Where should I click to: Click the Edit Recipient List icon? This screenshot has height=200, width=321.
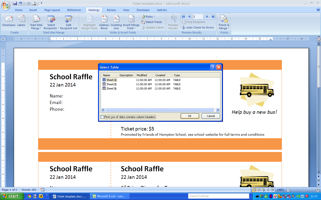(68, 22)
